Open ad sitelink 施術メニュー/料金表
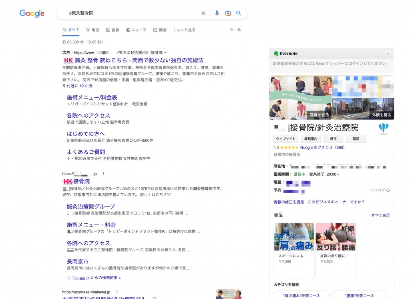This screenshot has height=299, width=410. click(x=92, y=98)
